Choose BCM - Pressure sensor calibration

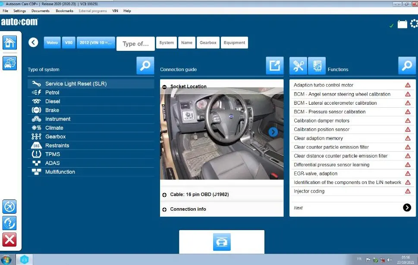pos(352,112)
